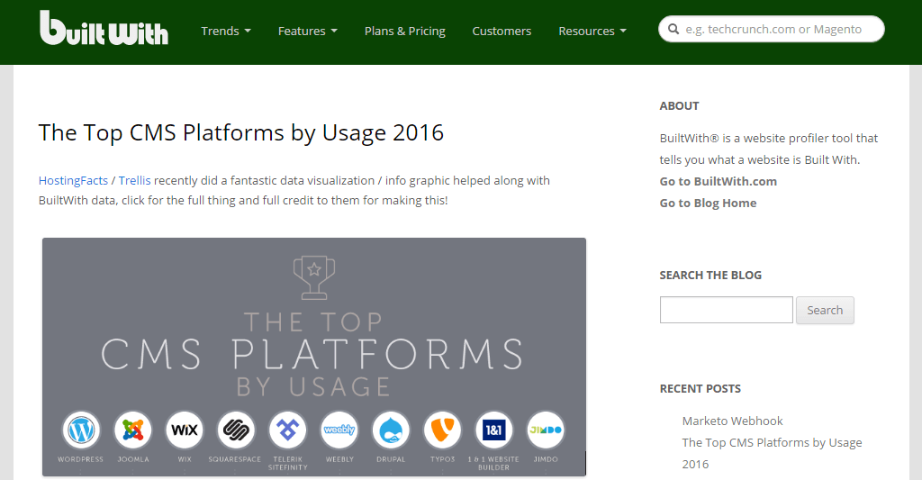
Task: Open The Top CMS Platforms recent post link
Action: point(772,453)
